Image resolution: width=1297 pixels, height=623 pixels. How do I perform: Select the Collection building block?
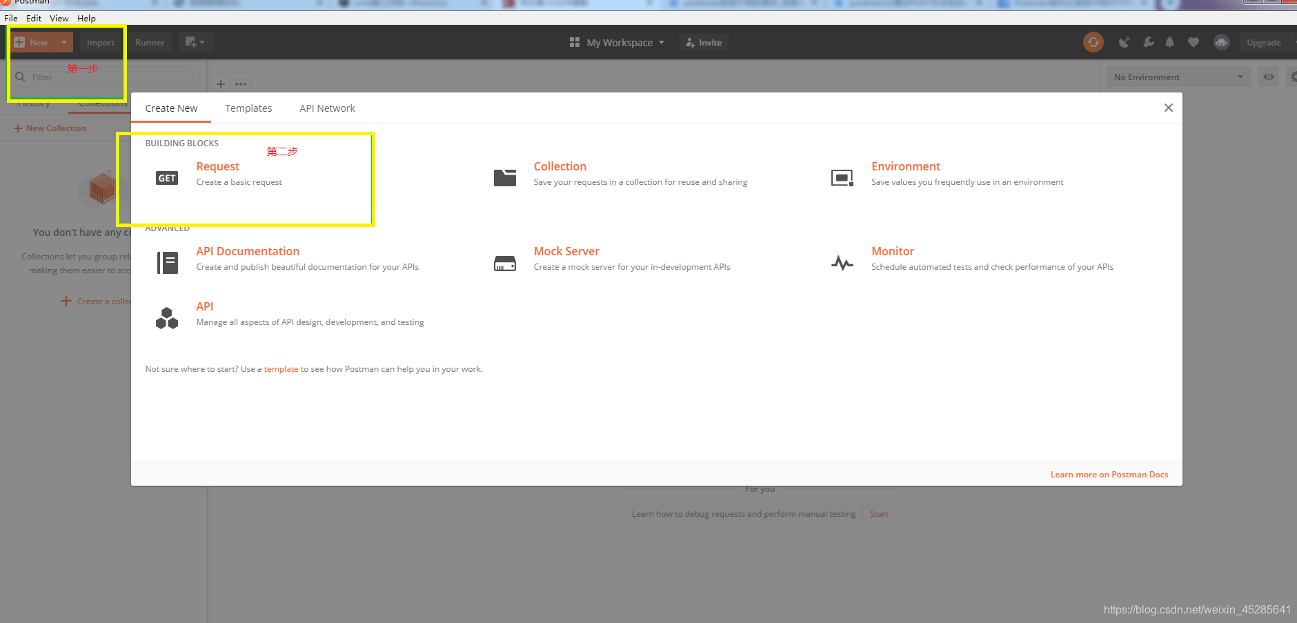coord(560,166)
